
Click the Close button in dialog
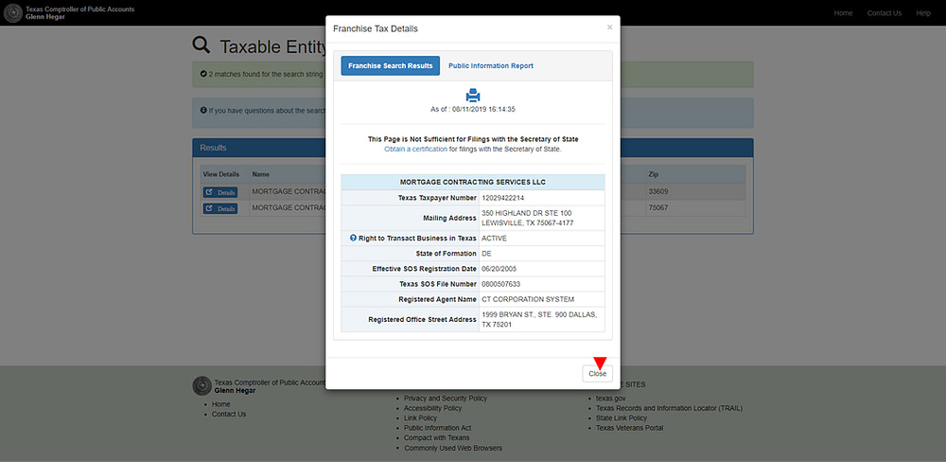[x=597, y=374]
